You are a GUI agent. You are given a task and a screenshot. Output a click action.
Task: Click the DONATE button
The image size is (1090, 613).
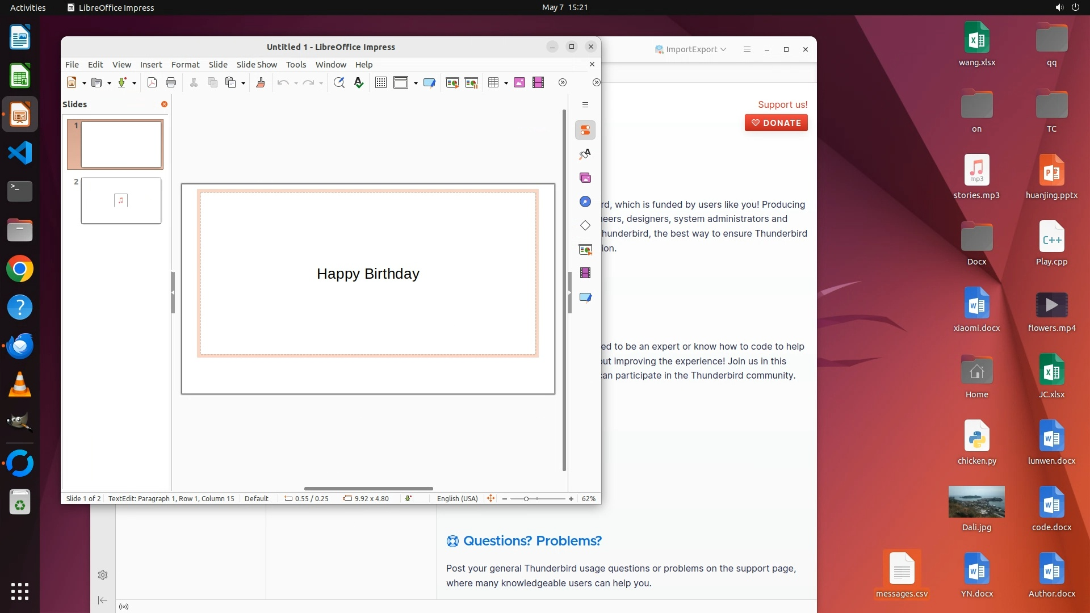pyautogui.click(x=776, y=123)
